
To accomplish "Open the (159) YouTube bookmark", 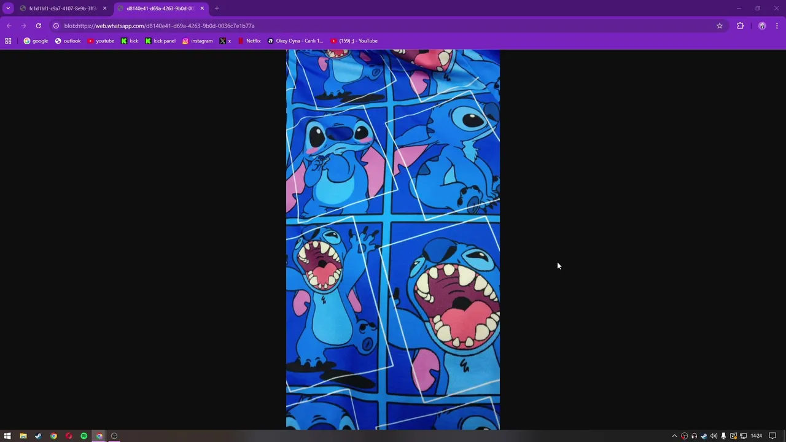I will pos(354,41).
